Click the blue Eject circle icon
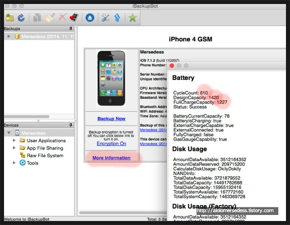 [90, 18]
